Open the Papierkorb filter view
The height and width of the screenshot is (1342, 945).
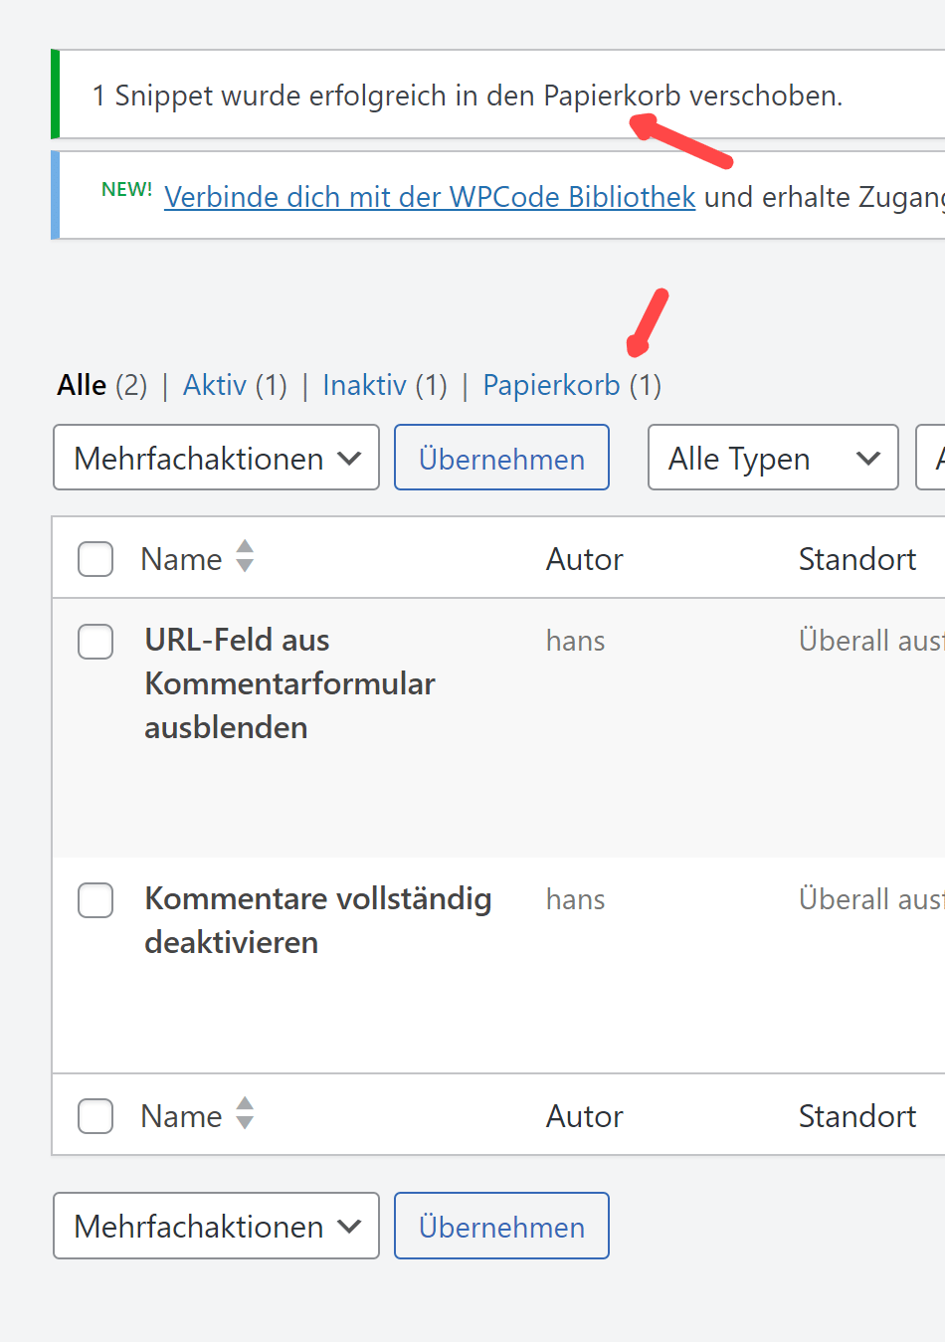[551, 385]
